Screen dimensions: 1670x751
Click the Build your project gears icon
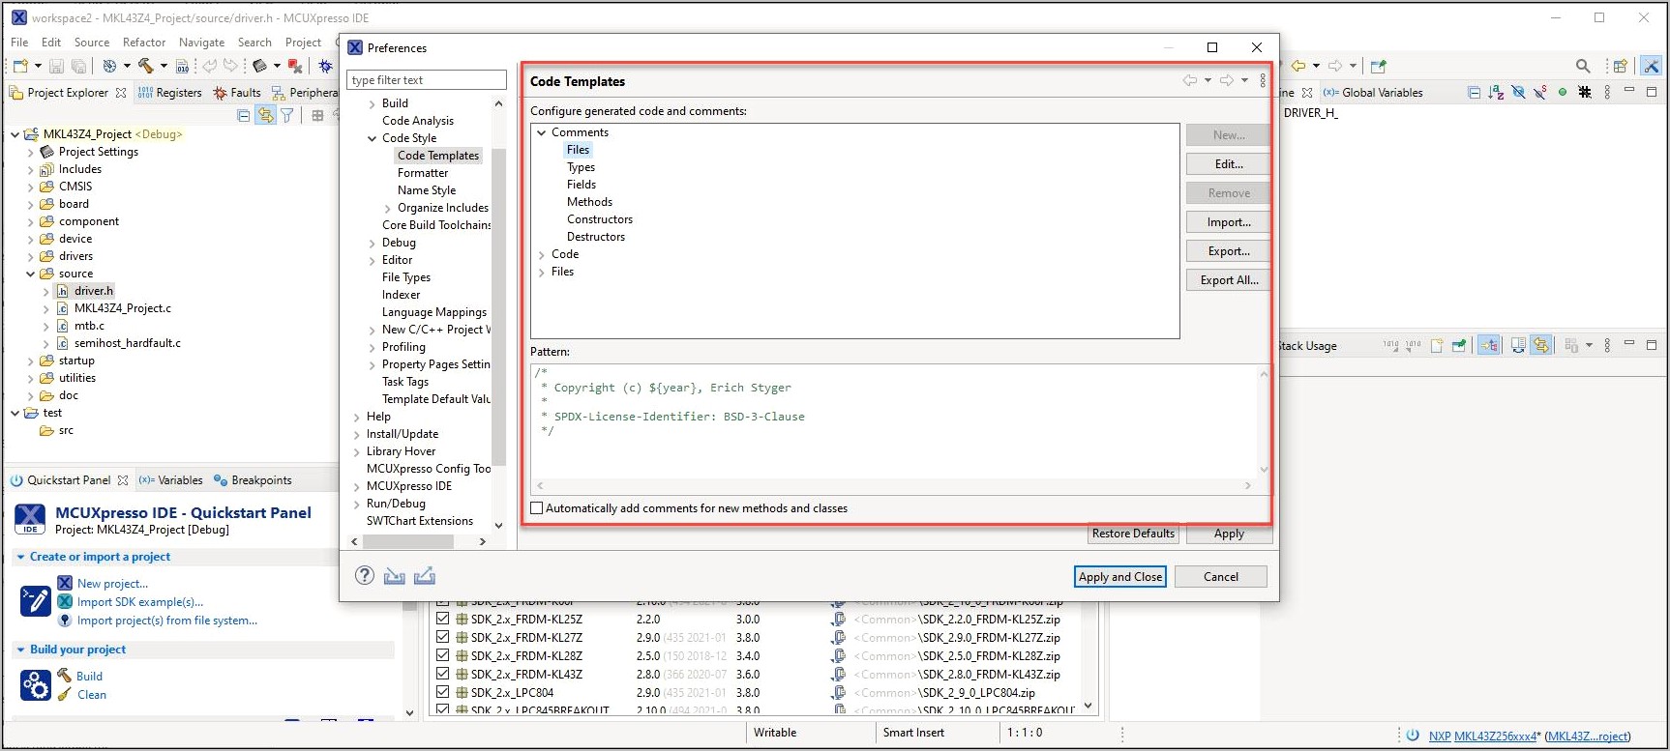(36, 684)
